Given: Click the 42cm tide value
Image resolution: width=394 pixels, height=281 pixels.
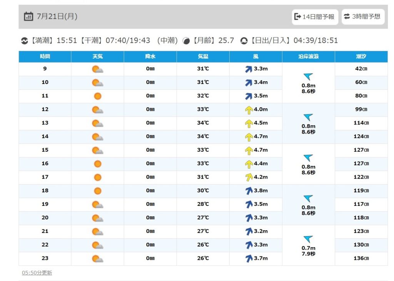Looking at the screenshot, I should [x=361, y=69].
